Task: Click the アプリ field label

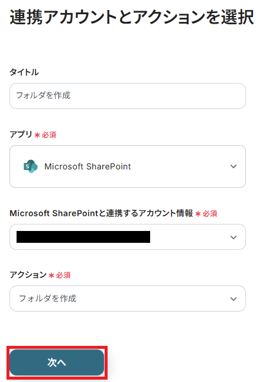Action: click(x=21, y=134)
